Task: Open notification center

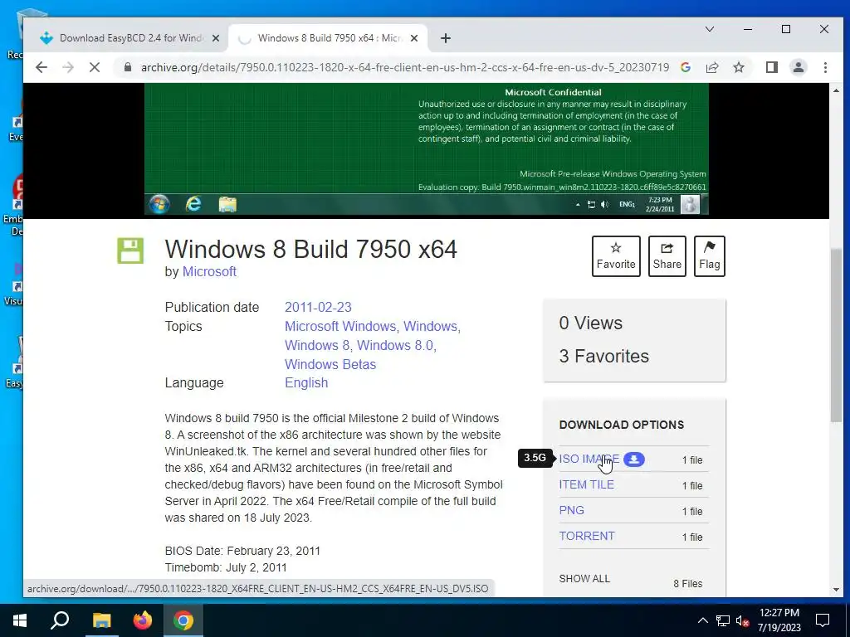Action: click(x=823, y=620)
